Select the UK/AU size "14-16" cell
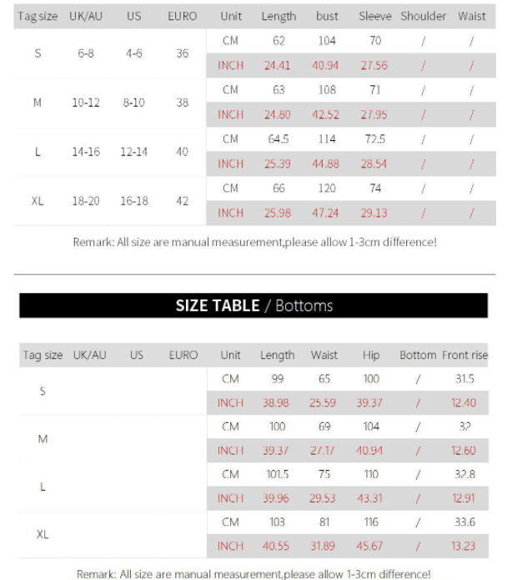 tap(86, 152)
